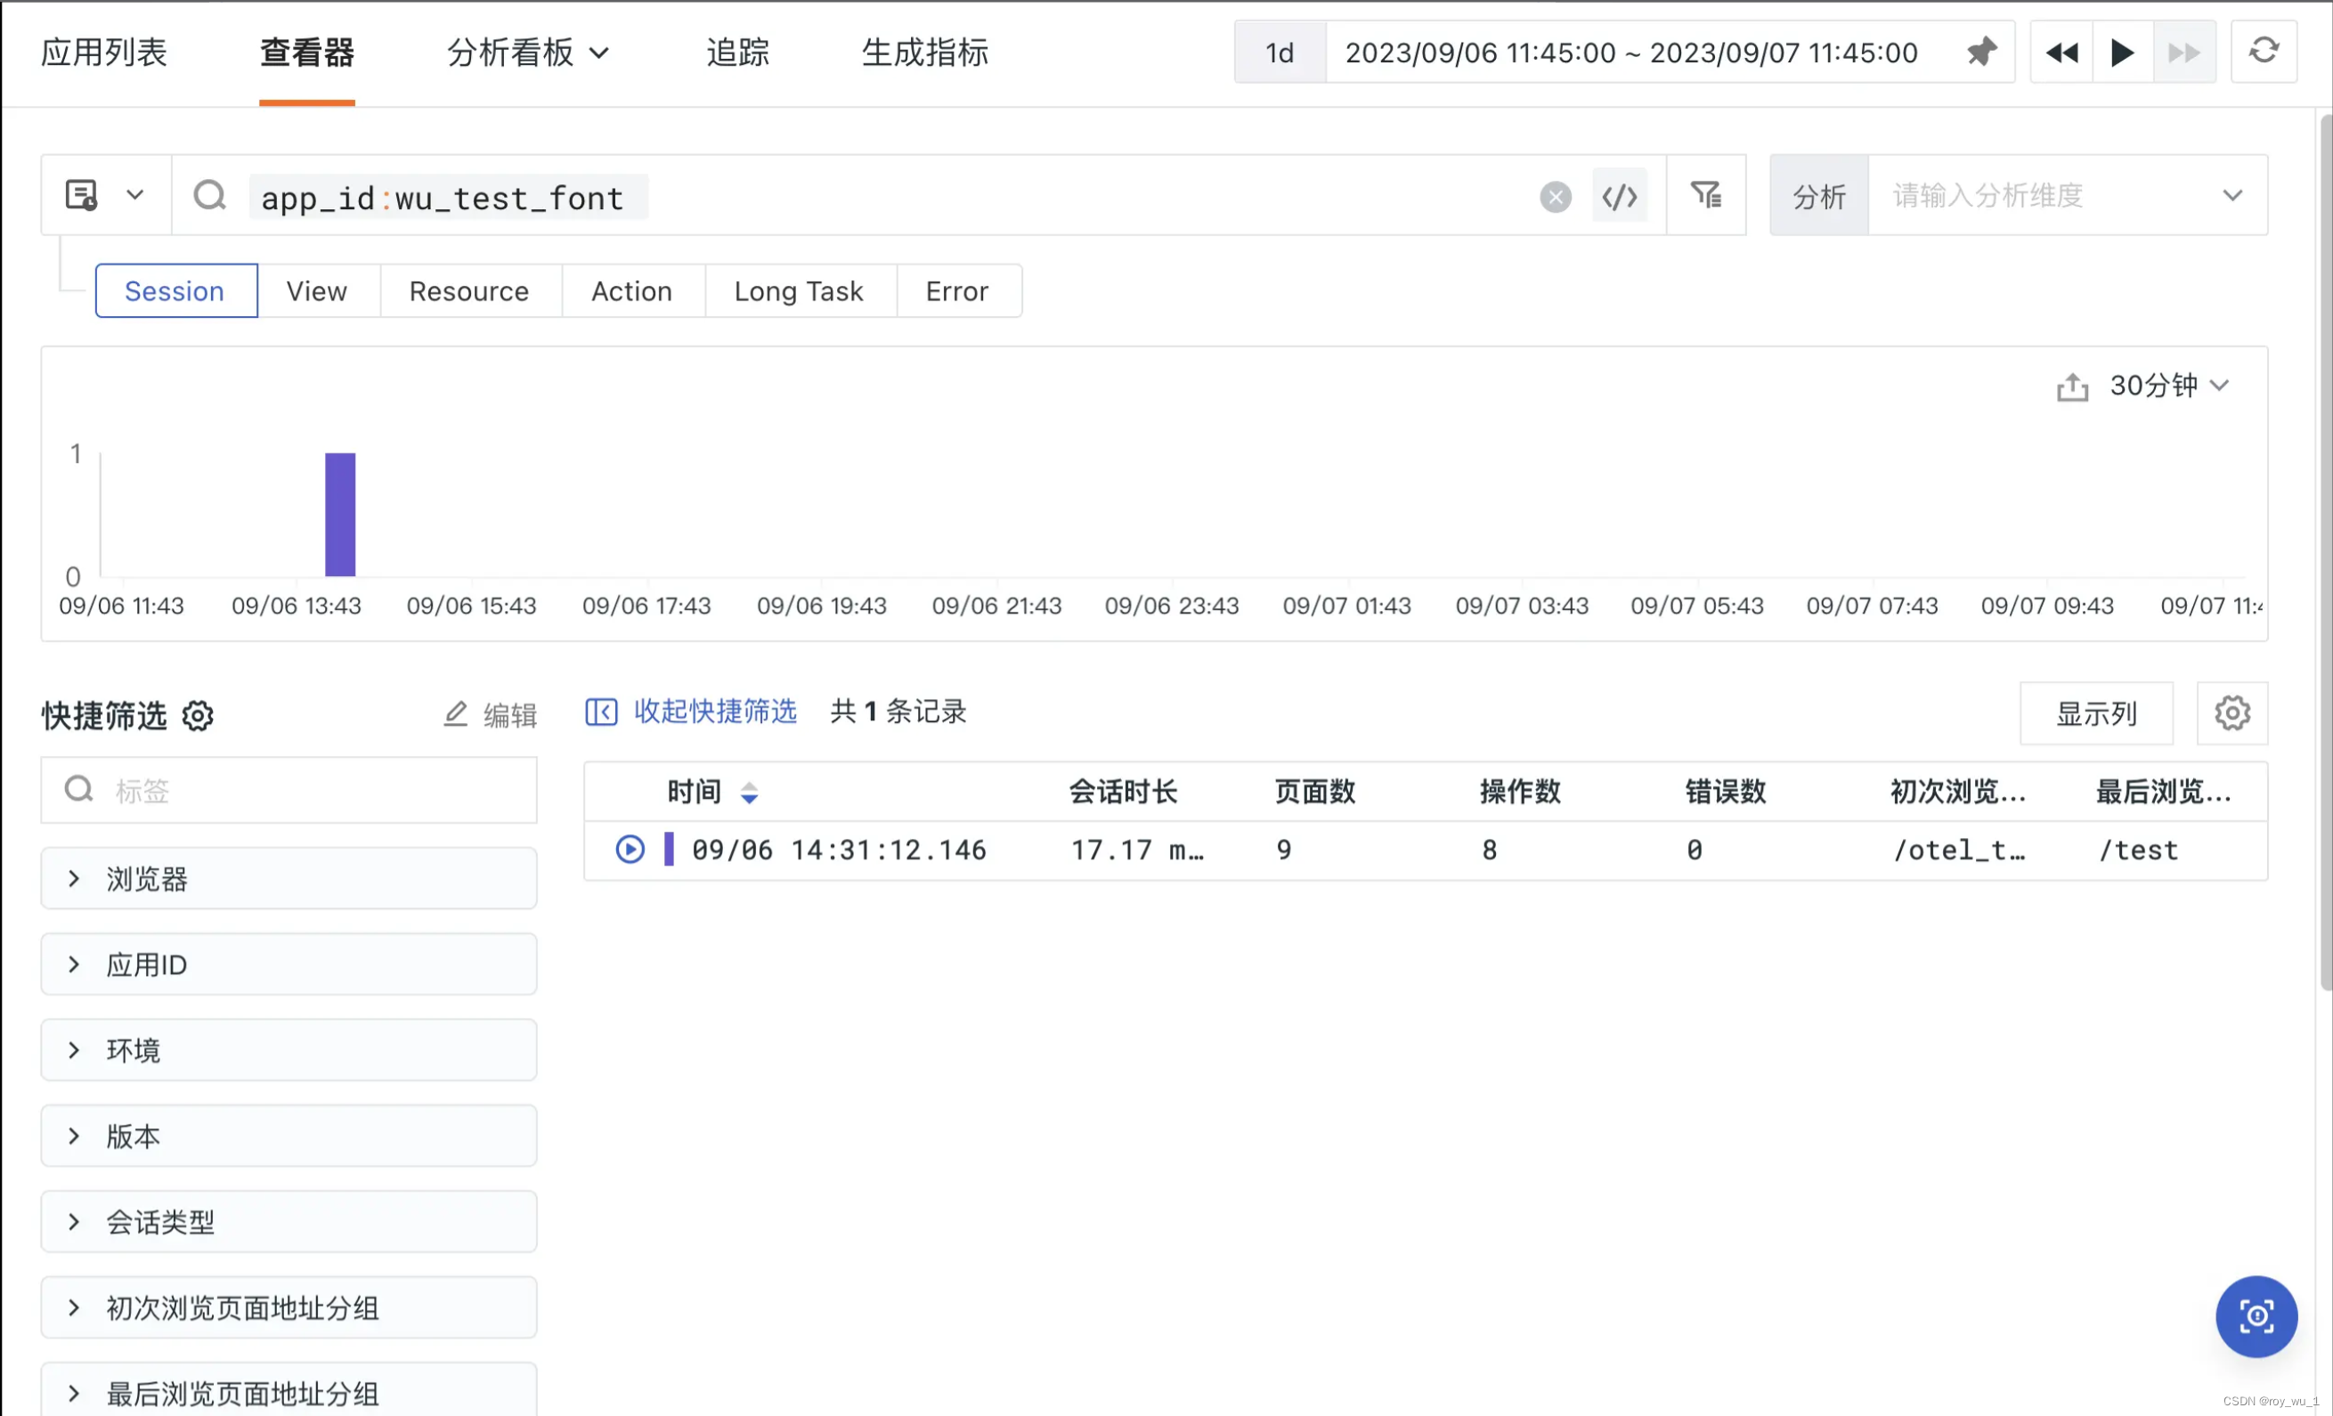Clear the app_id search query
The height and width of the screenshot is (1416, 2333).
1555,196
